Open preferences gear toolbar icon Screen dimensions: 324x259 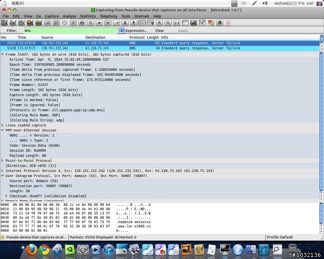(x=220, y=23)
